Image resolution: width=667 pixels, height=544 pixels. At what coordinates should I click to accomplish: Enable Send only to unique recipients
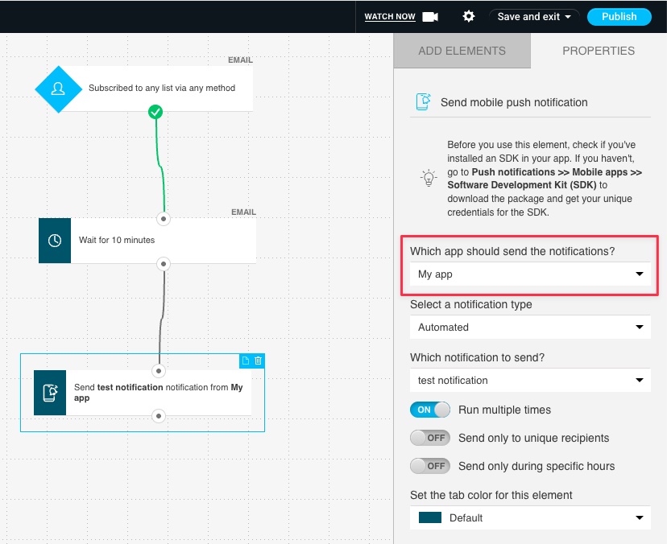[x=429, y=438]
